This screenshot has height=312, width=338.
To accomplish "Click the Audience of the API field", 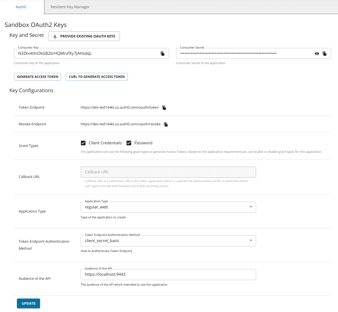I will (168, 275).
